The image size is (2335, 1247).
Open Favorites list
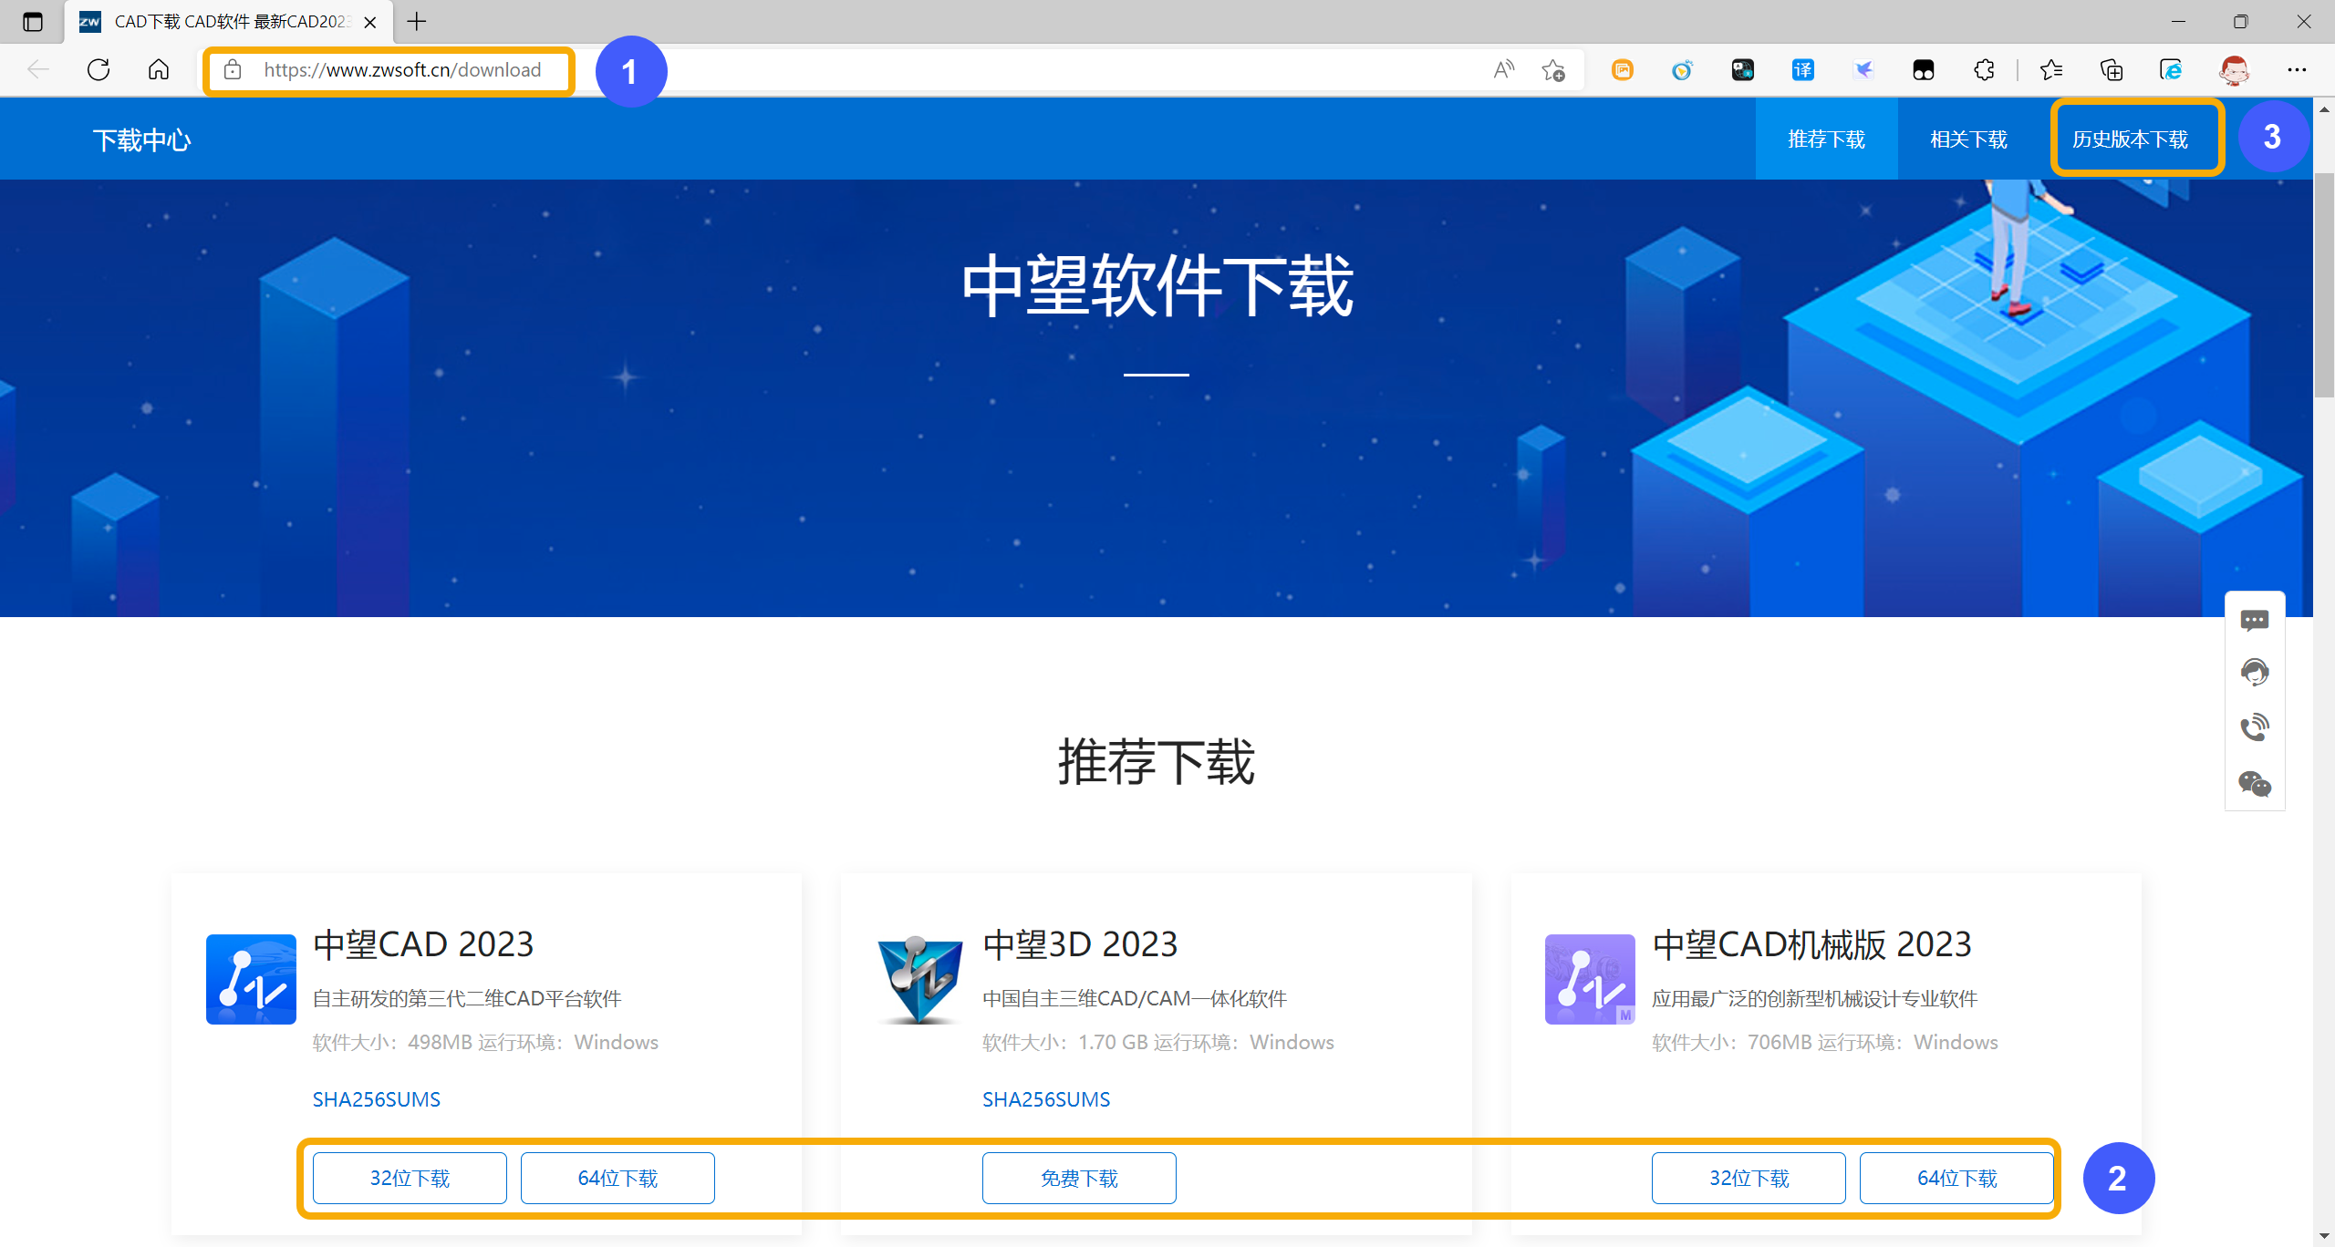tap(2051, 70)
